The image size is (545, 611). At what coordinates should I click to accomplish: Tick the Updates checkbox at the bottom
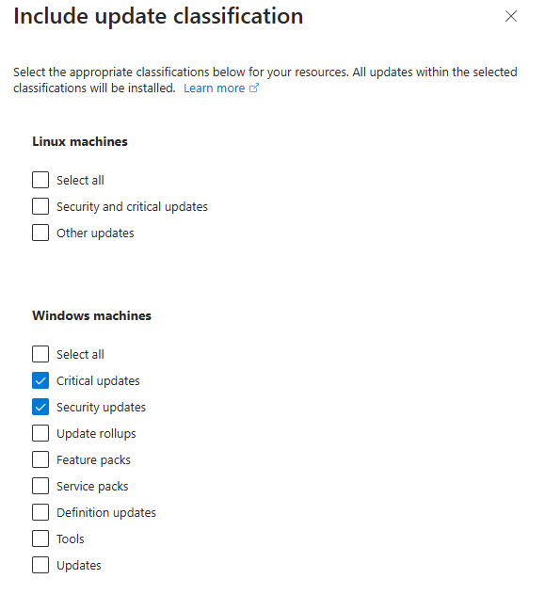tap(40, 565)
